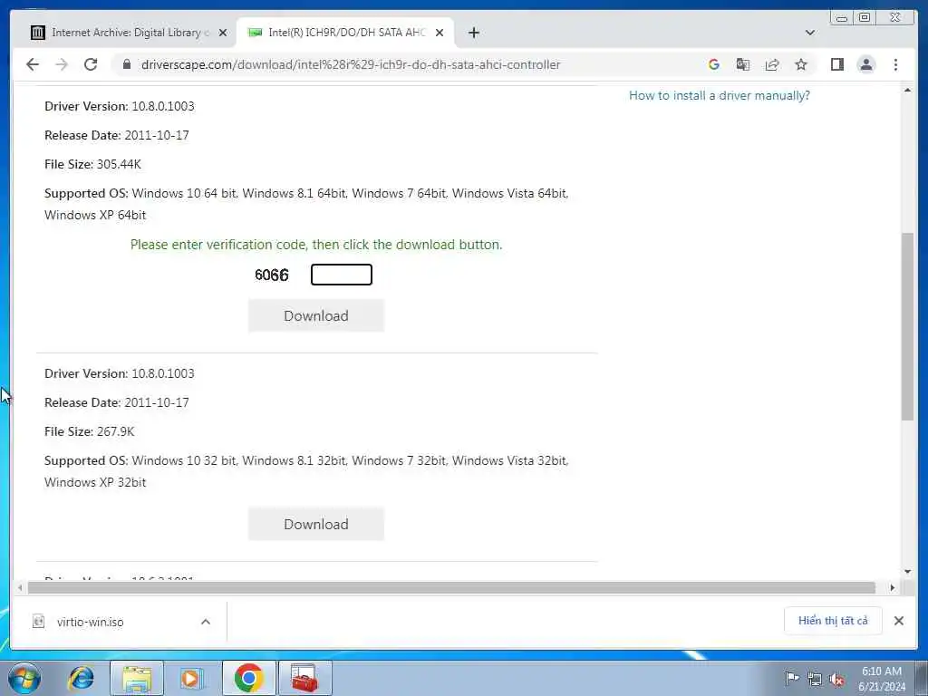Open the translate page icon
928x696 pixels.
click(x=743, y=64)
